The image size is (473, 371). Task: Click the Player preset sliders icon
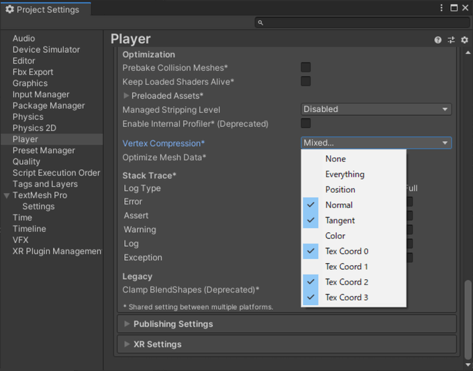coord(451,40)
